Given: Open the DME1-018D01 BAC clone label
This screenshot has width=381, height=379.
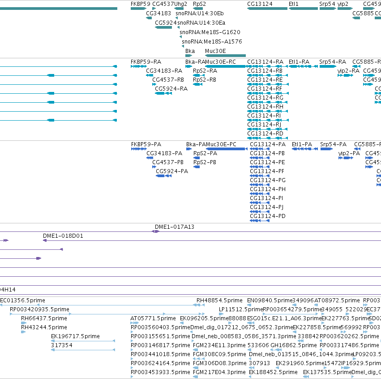Looking at the screenshot, I should pos(63,236).
